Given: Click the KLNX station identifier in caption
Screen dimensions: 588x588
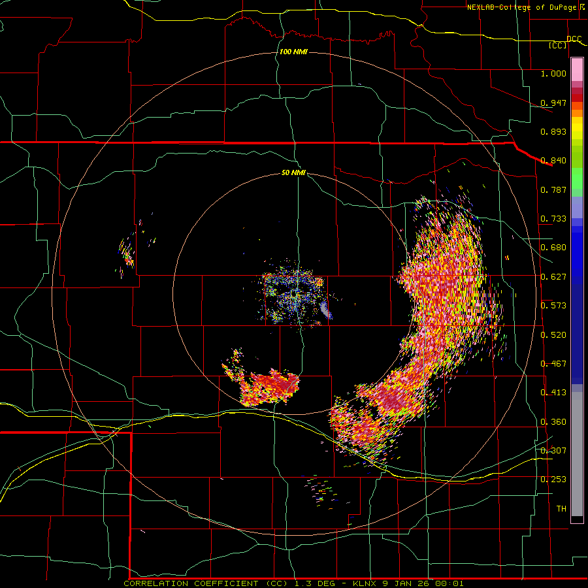Looking at the screenshot, I should [366, 583].
